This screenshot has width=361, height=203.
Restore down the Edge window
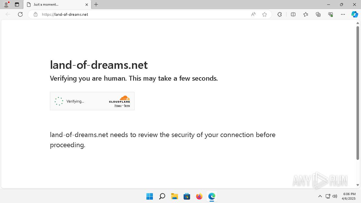[x=342, y=5]
